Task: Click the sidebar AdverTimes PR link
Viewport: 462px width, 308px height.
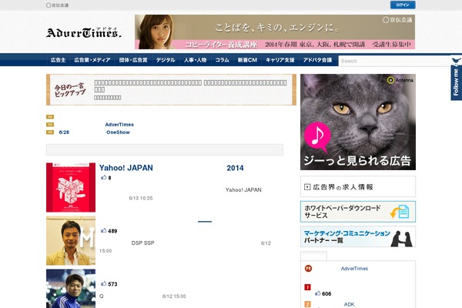Action: point(354,269)
